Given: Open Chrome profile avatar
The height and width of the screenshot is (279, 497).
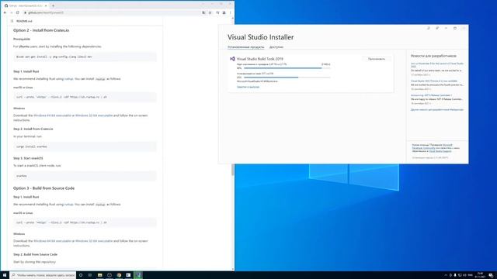Looking at the screenshot, I should click(x=224, y=12).
